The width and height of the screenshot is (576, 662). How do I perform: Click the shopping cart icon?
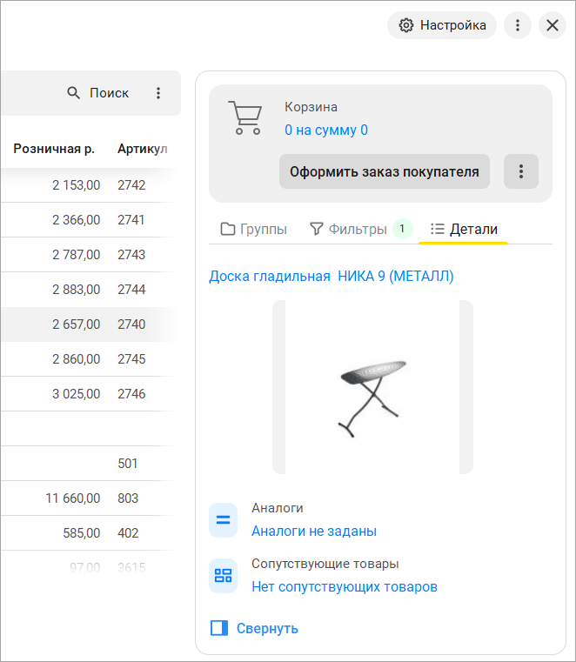pos(244,118)
